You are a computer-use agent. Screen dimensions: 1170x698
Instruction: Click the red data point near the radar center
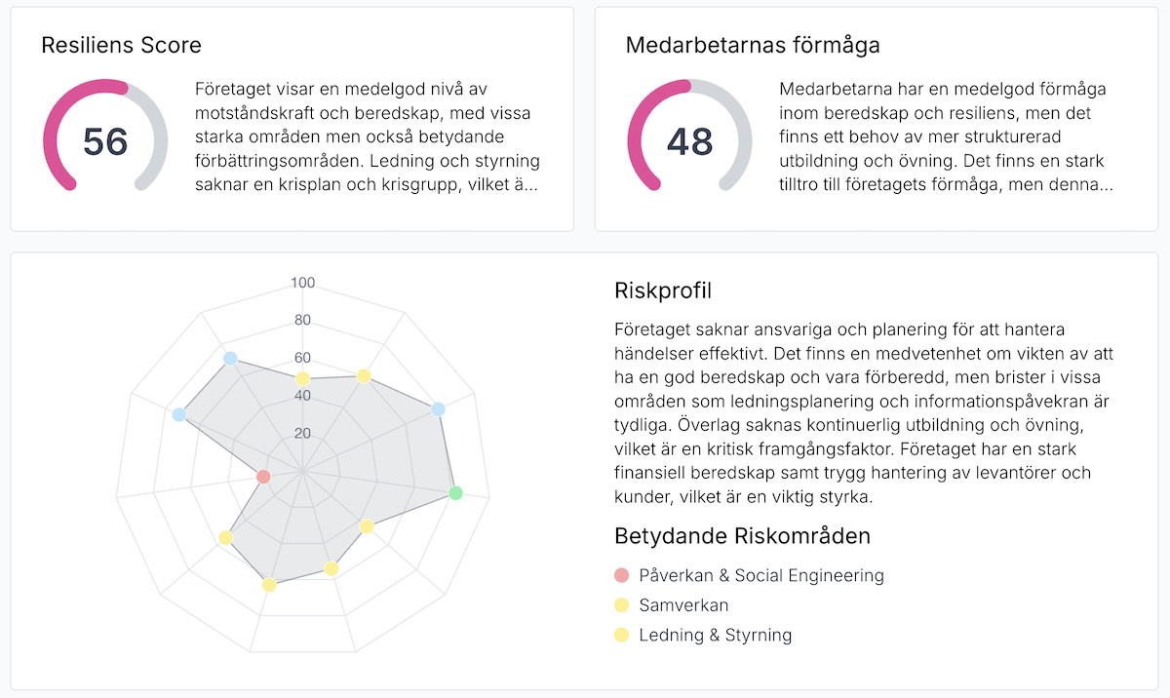(263, 477)
